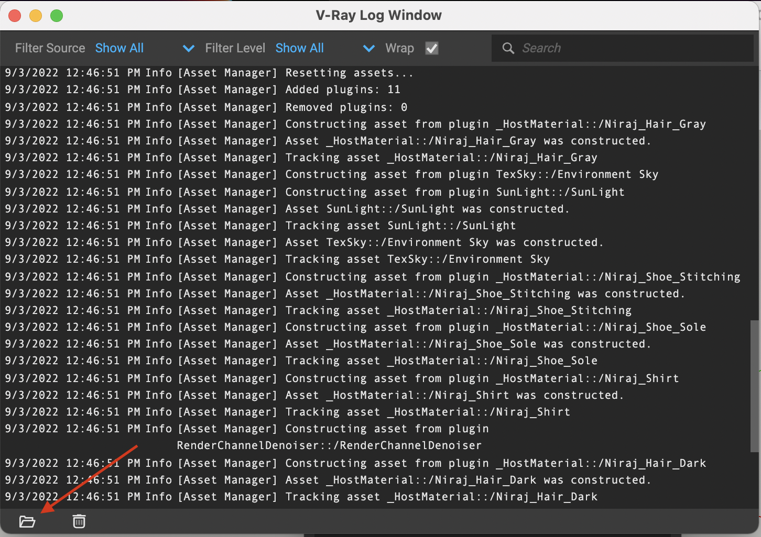Click the Filter Source dropdown chevron
This screenshot has width=761, height=537.
[189, 49]
